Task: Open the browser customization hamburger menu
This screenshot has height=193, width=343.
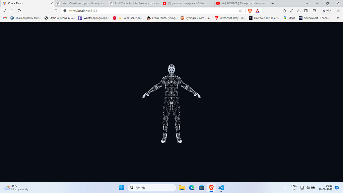Action: (x=338, y=11)
